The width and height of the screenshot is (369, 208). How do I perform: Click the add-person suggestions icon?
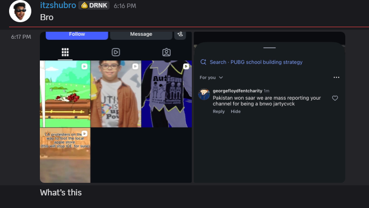180,34
